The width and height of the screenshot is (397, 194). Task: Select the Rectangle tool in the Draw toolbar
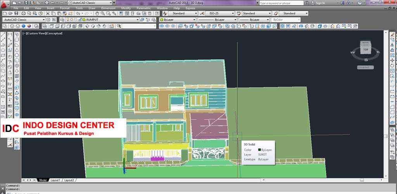tap(3, 55)
